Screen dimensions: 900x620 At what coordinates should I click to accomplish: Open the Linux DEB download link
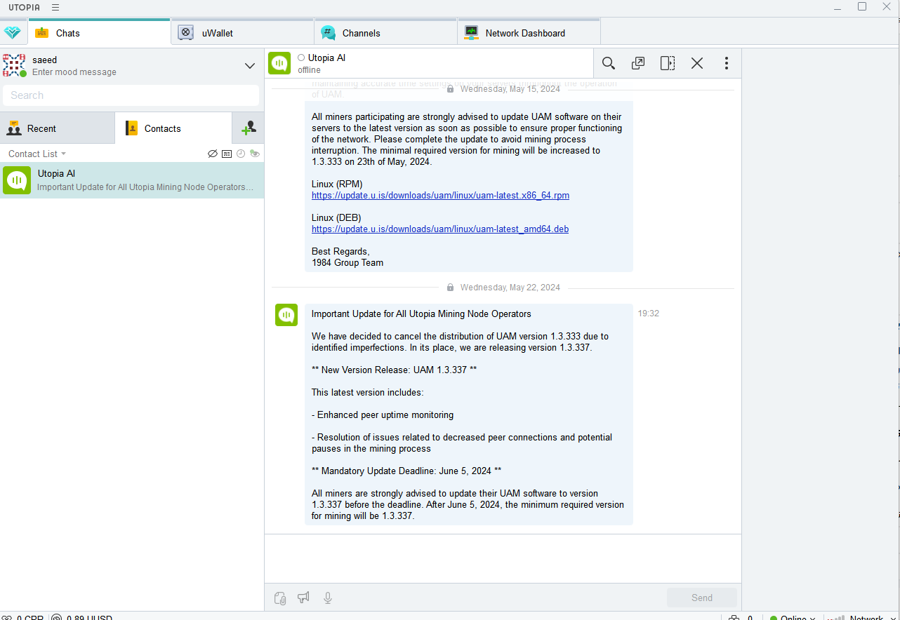pyautogui.click(x=440, y=229)
